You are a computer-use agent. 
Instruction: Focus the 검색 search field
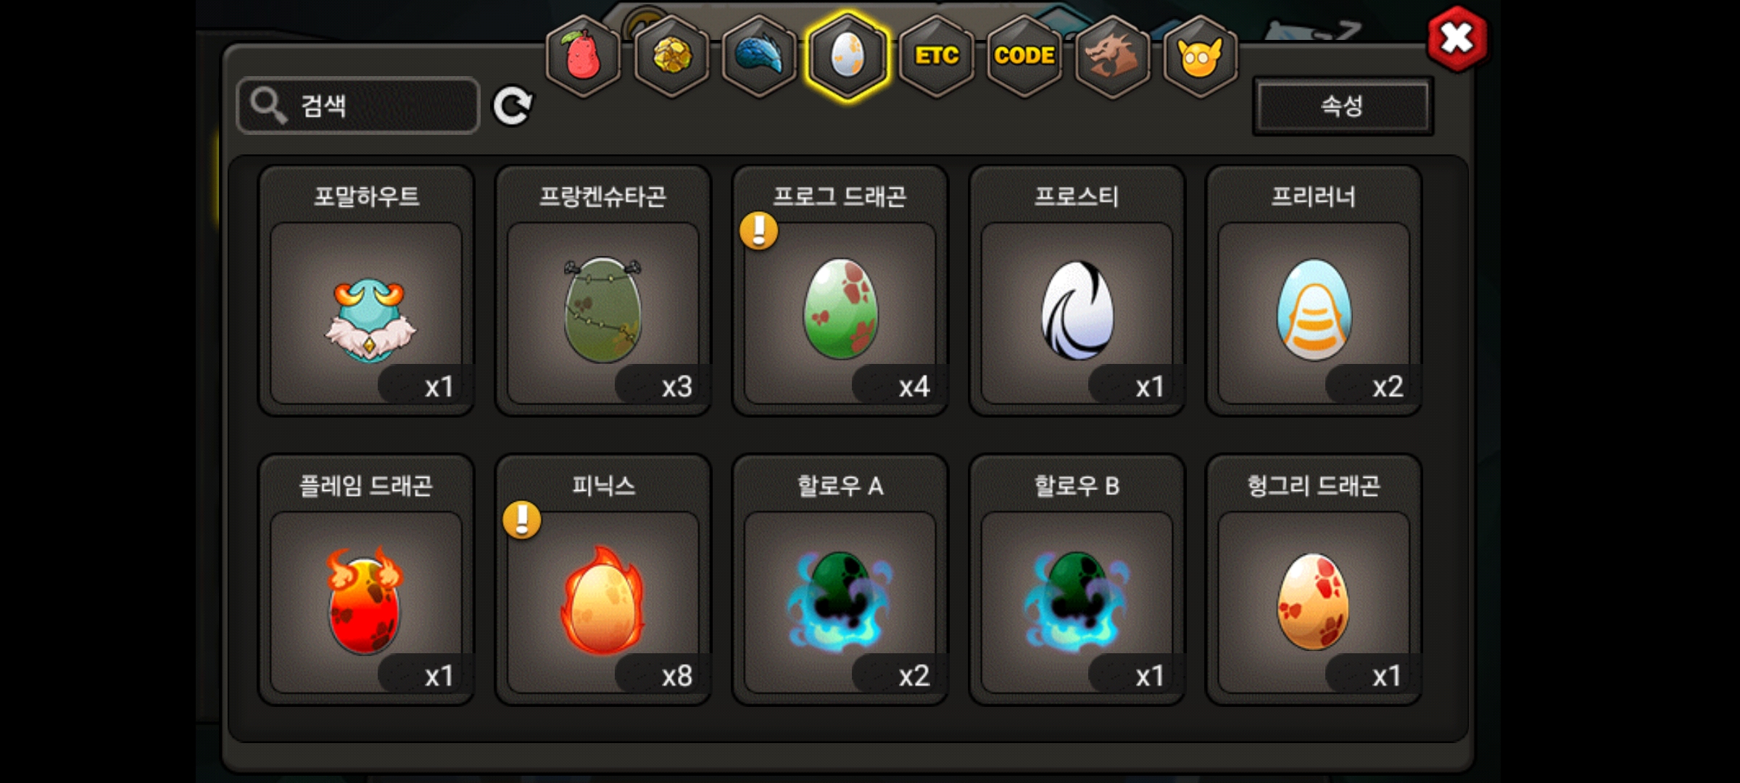pos(358,106)
